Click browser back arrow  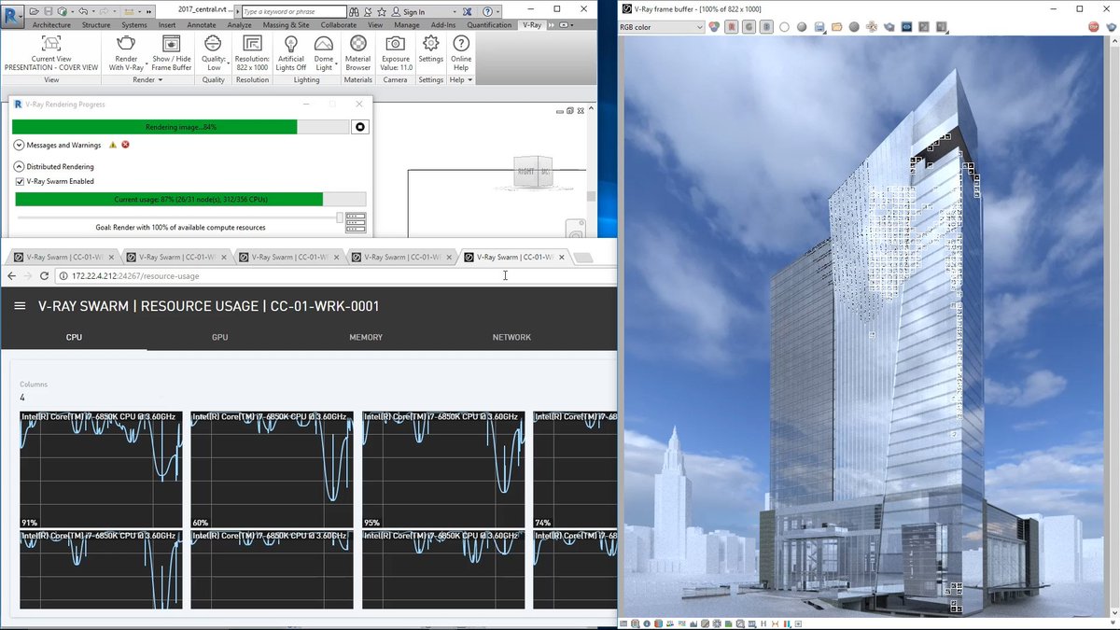[11, 275]
